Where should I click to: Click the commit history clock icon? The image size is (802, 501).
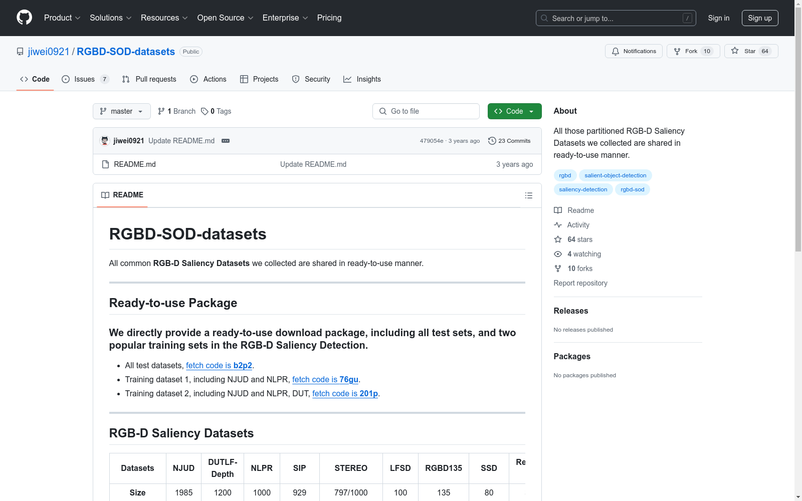(492, 141)
